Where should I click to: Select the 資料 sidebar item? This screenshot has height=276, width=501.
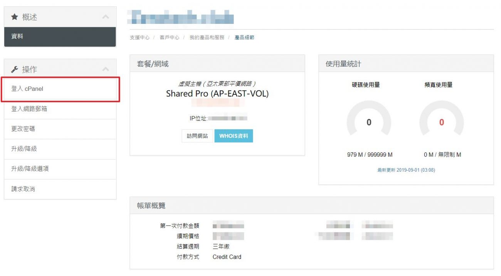(x=60, y=37)
